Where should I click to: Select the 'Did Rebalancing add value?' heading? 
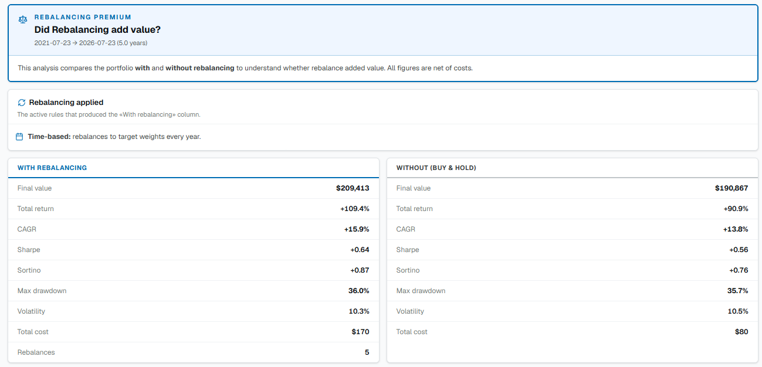click(97, 29)
